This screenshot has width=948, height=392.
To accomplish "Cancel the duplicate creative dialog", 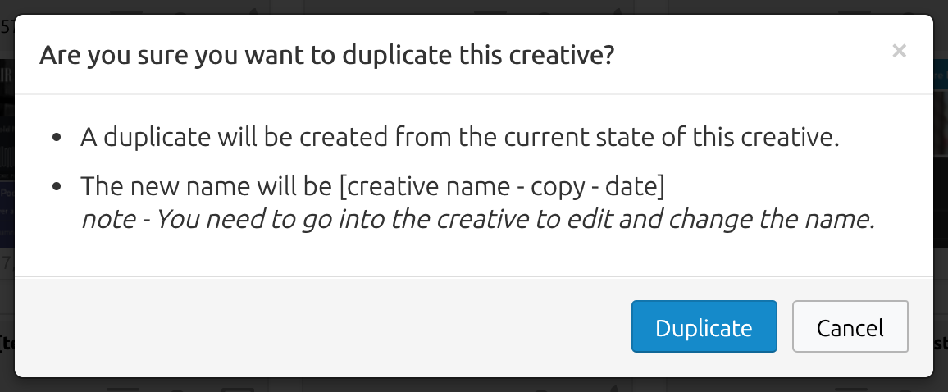I will [850, 326].
